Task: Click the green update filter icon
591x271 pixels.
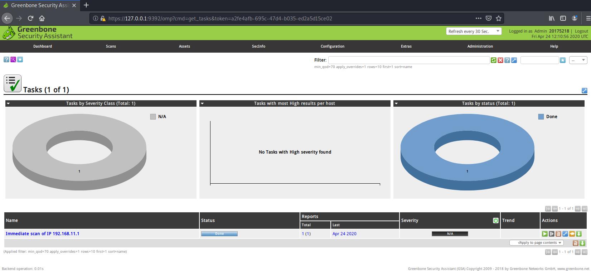Action: pos(494,60)
